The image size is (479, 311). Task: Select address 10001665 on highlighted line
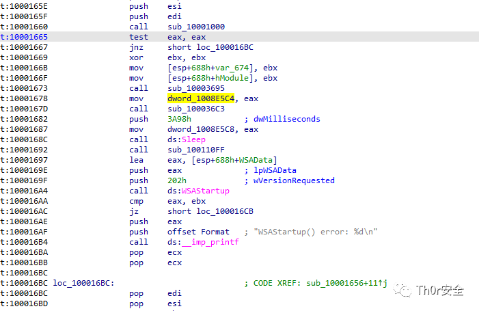[x=24, y=37]
